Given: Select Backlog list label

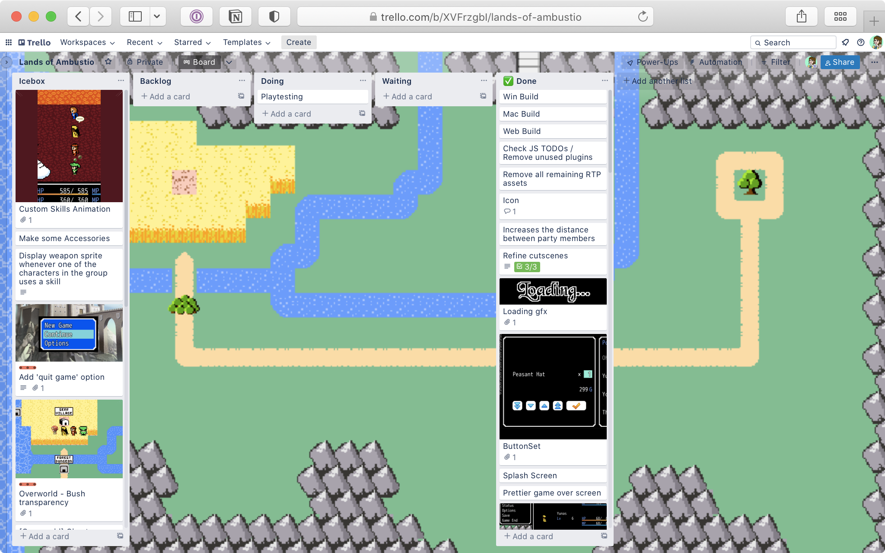Looking at the screenshot, I should pos(156,81).
